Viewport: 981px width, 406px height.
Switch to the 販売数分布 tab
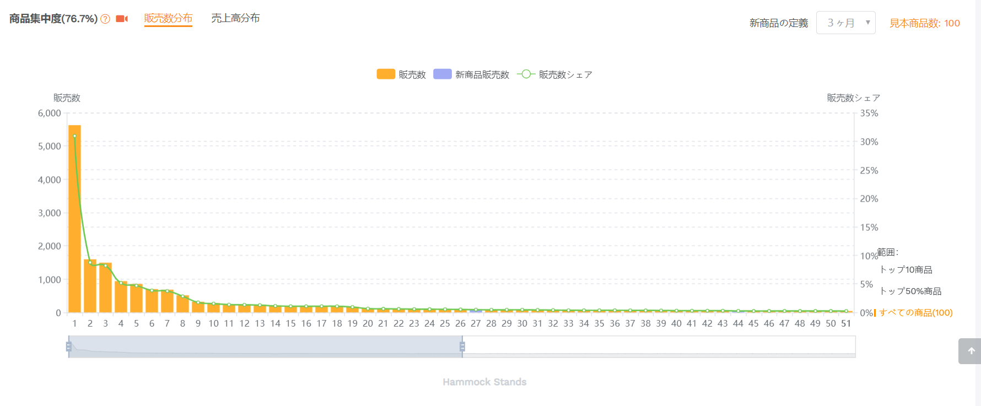tap(168, 18)
